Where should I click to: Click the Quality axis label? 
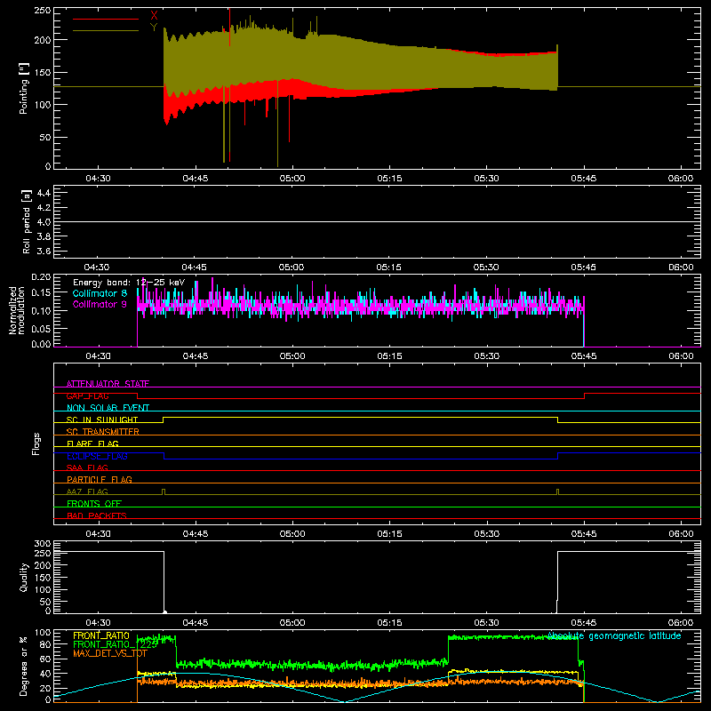click(24, 577)
